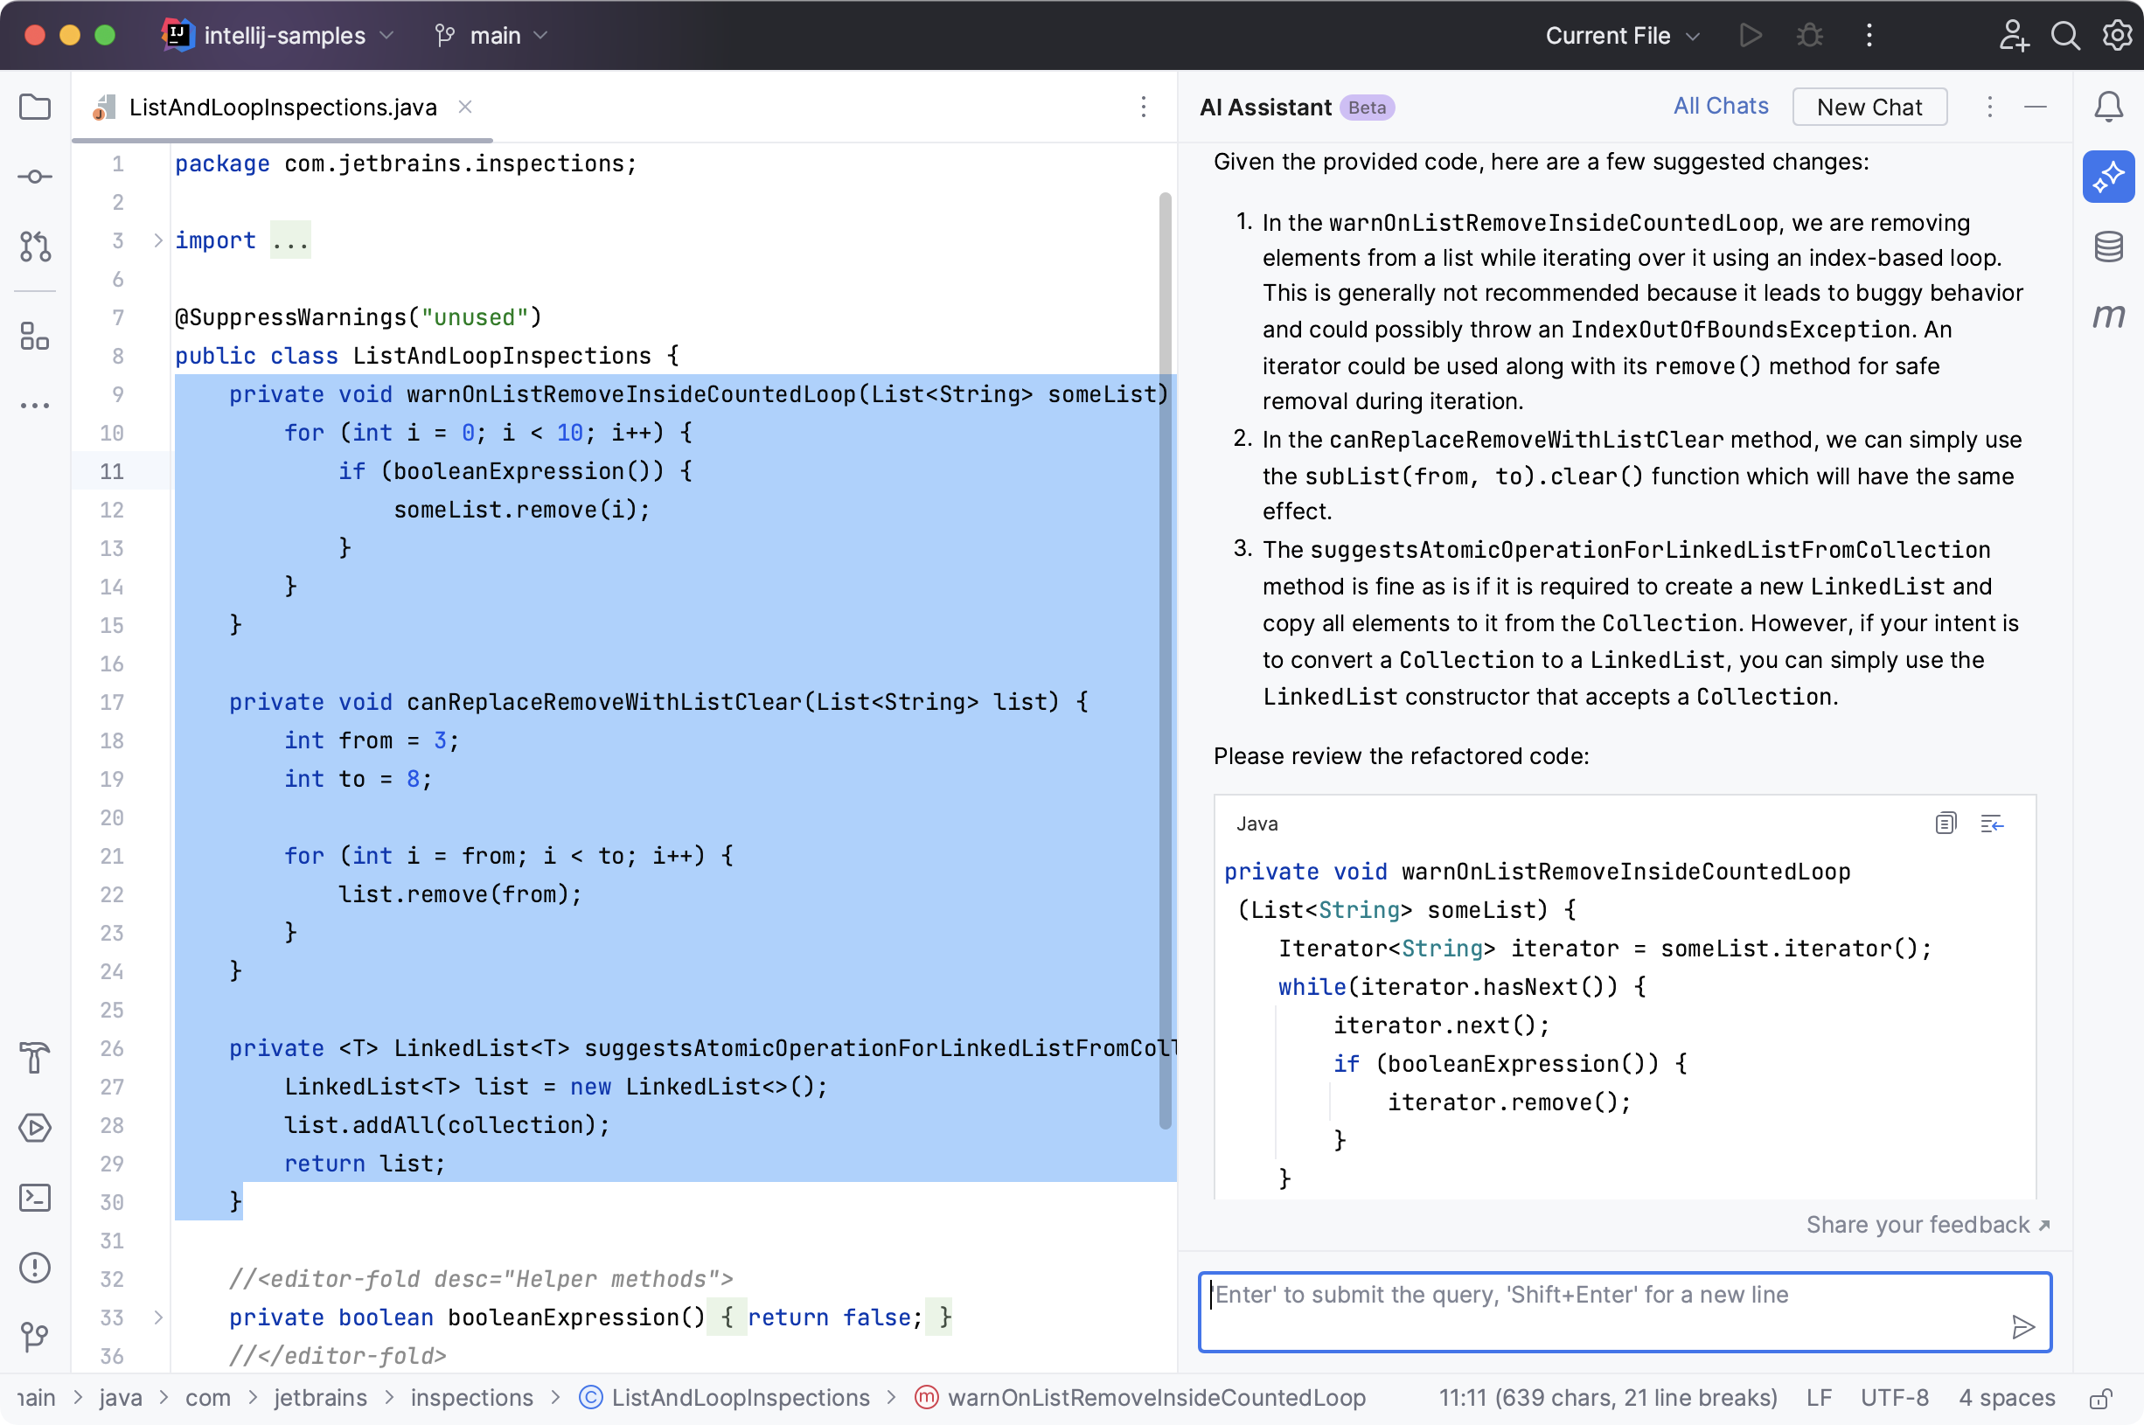
Task: Toggle read-only lock in status bar
Action: click(x=2100, y=1398)
